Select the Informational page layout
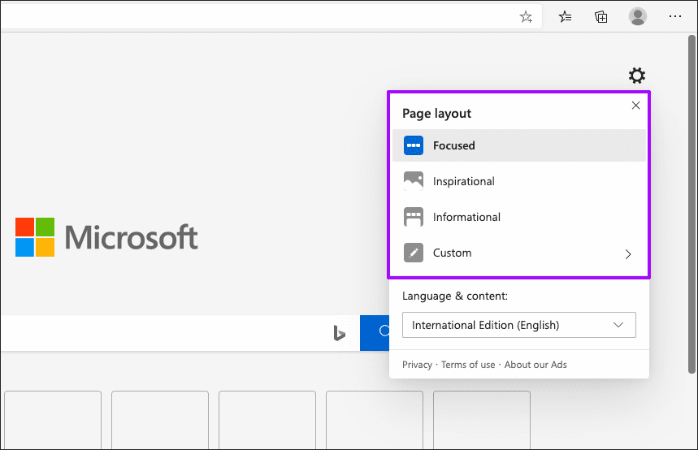 518,217
